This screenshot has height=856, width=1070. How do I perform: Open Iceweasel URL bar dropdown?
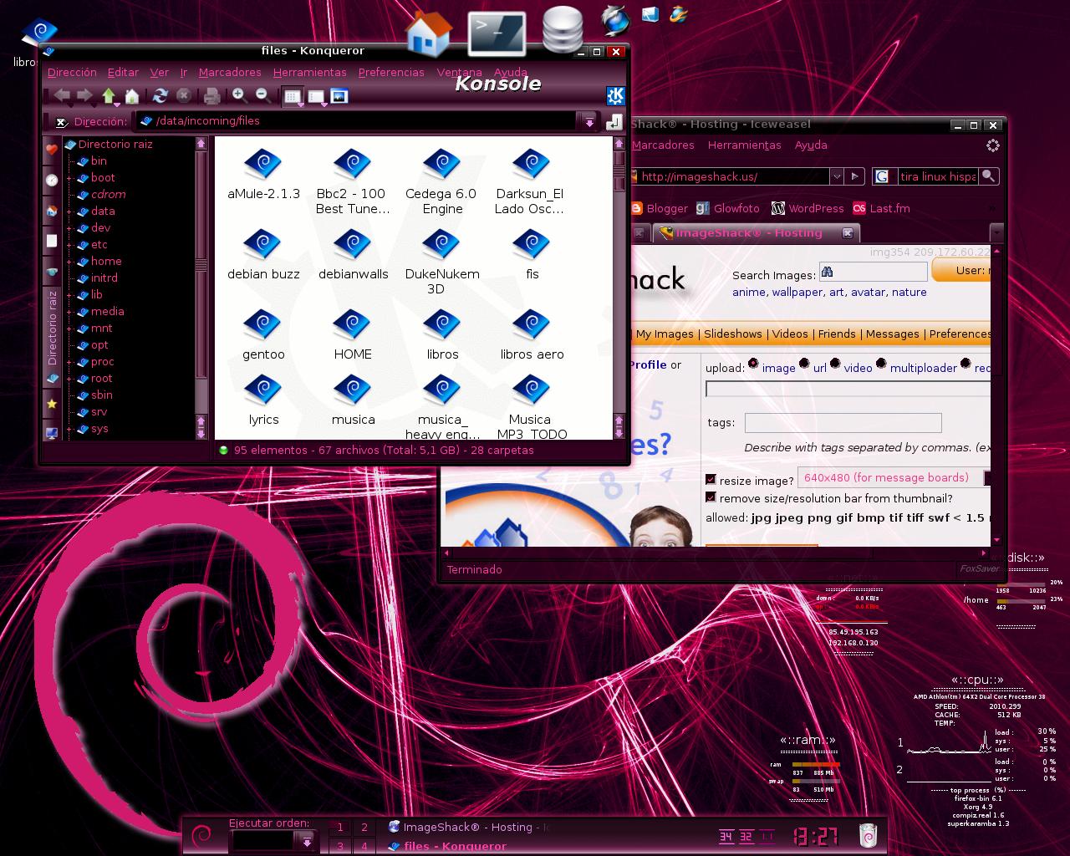[836, 176]
